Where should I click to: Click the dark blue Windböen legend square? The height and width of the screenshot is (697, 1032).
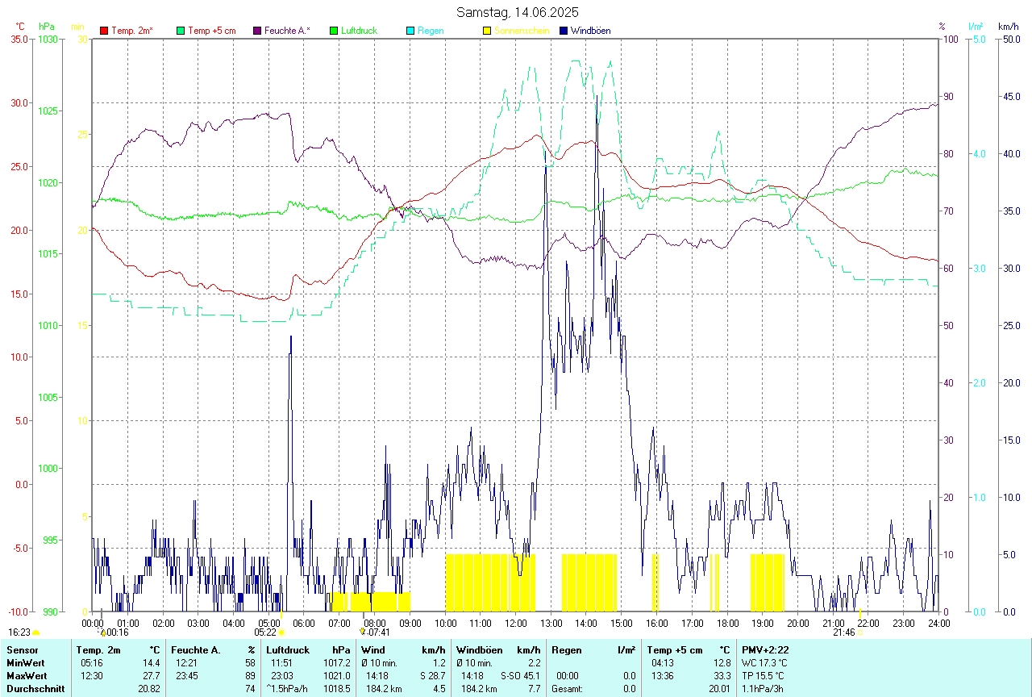564,31
